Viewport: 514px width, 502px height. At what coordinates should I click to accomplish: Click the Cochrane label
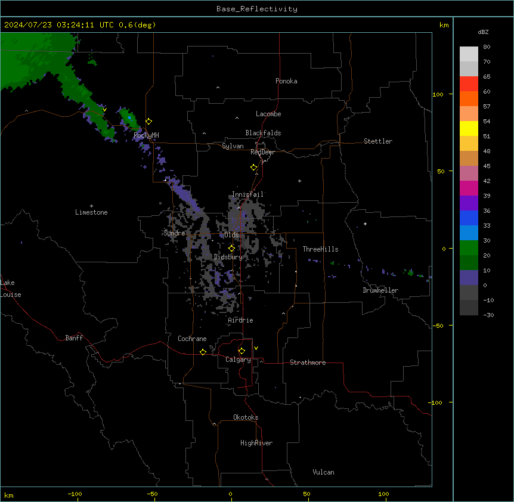click(192, 339)
